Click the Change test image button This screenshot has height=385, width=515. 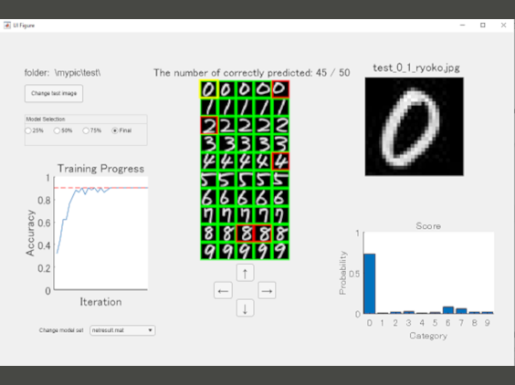coord(54,94)
